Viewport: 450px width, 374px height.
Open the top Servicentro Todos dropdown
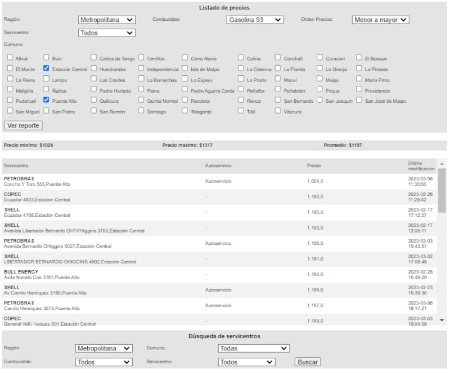click(x=107, y=33)
